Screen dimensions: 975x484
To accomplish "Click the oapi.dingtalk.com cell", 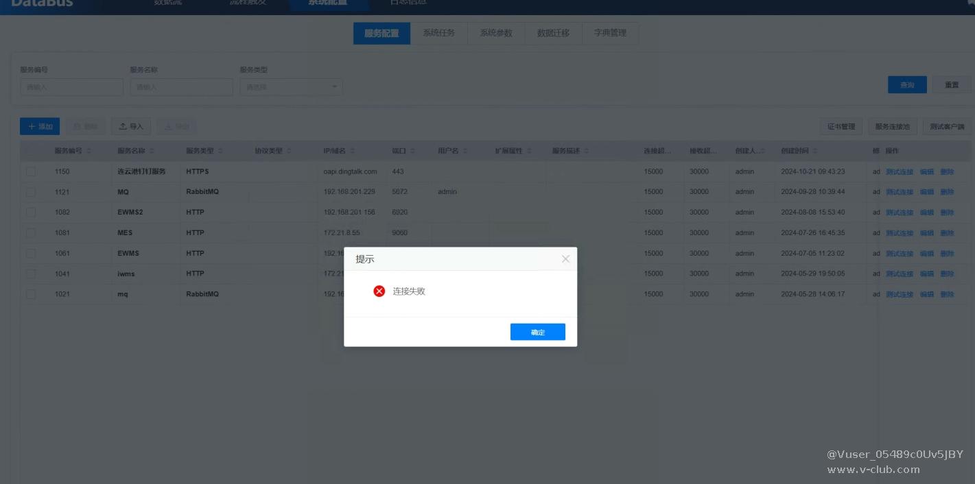I will [350, 171].
